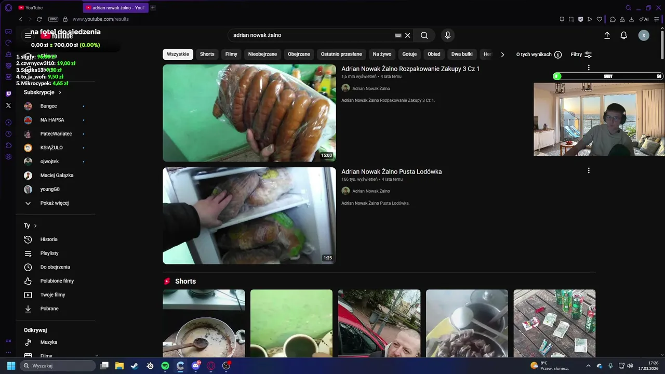This screenshot has height=374, width=665.
Task: Open GX Corner gamepad icon in sidebar
Action: click(8, 31)
